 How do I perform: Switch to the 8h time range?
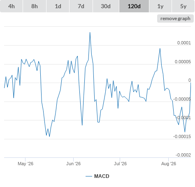(35, 6)
